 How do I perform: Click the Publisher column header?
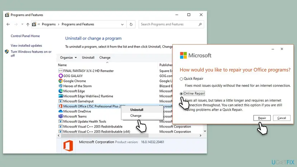tap(166, 65)
